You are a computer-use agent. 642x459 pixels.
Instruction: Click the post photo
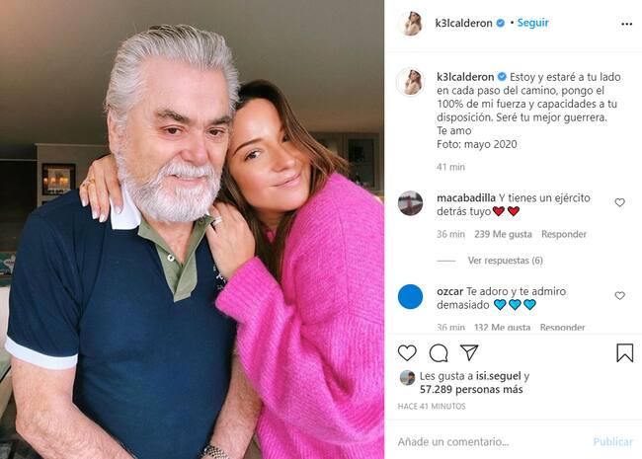point(192,229)
